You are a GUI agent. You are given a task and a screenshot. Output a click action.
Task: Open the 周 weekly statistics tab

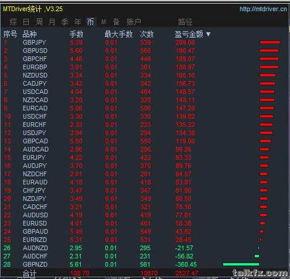[x=39, y=22]
